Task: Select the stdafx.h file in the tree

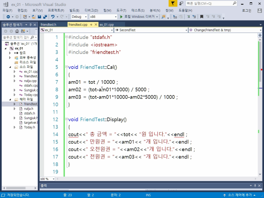Action: pyautogui.click(x=29, y=113)
